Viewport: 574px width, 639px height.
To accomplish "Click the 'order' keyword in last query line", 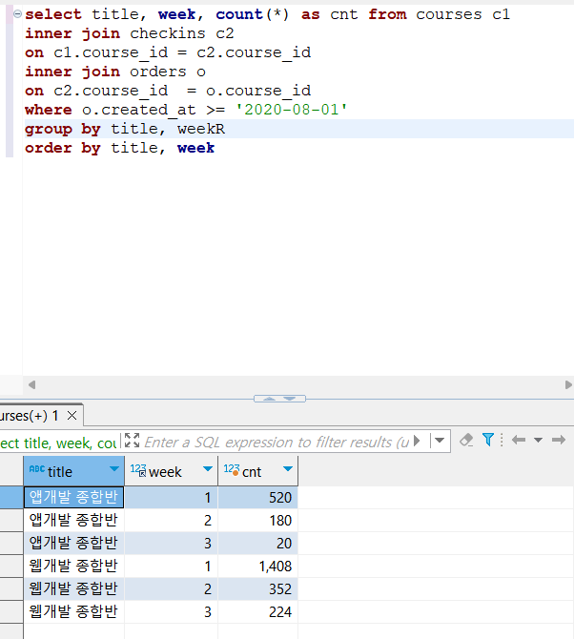I will (49, 148).
